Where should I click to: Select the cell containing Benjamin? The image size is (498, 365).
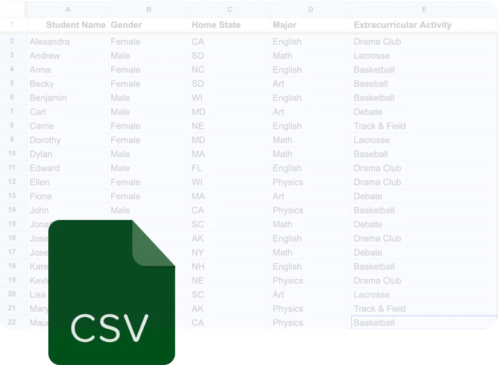(x=68, y=98)
